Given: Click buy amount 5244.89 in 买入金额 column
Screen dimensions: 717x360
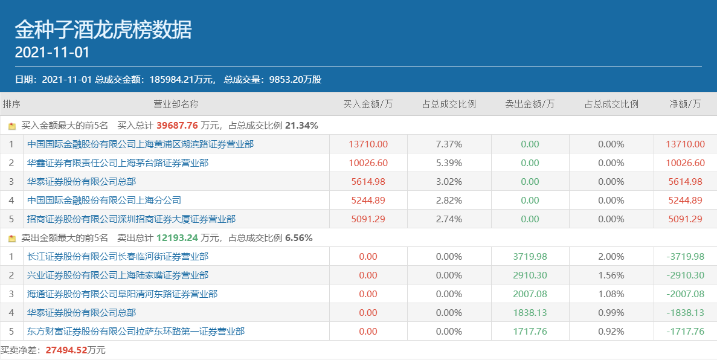Looking at the screenshot, I should point(368,201).
